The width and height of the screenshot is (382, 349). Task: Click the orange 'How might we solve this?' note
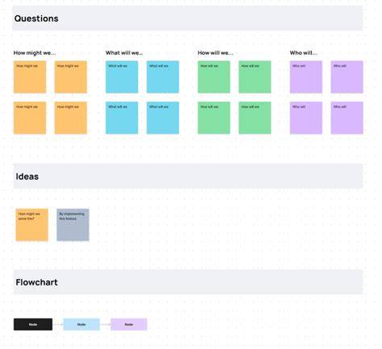tap(32, 225)
